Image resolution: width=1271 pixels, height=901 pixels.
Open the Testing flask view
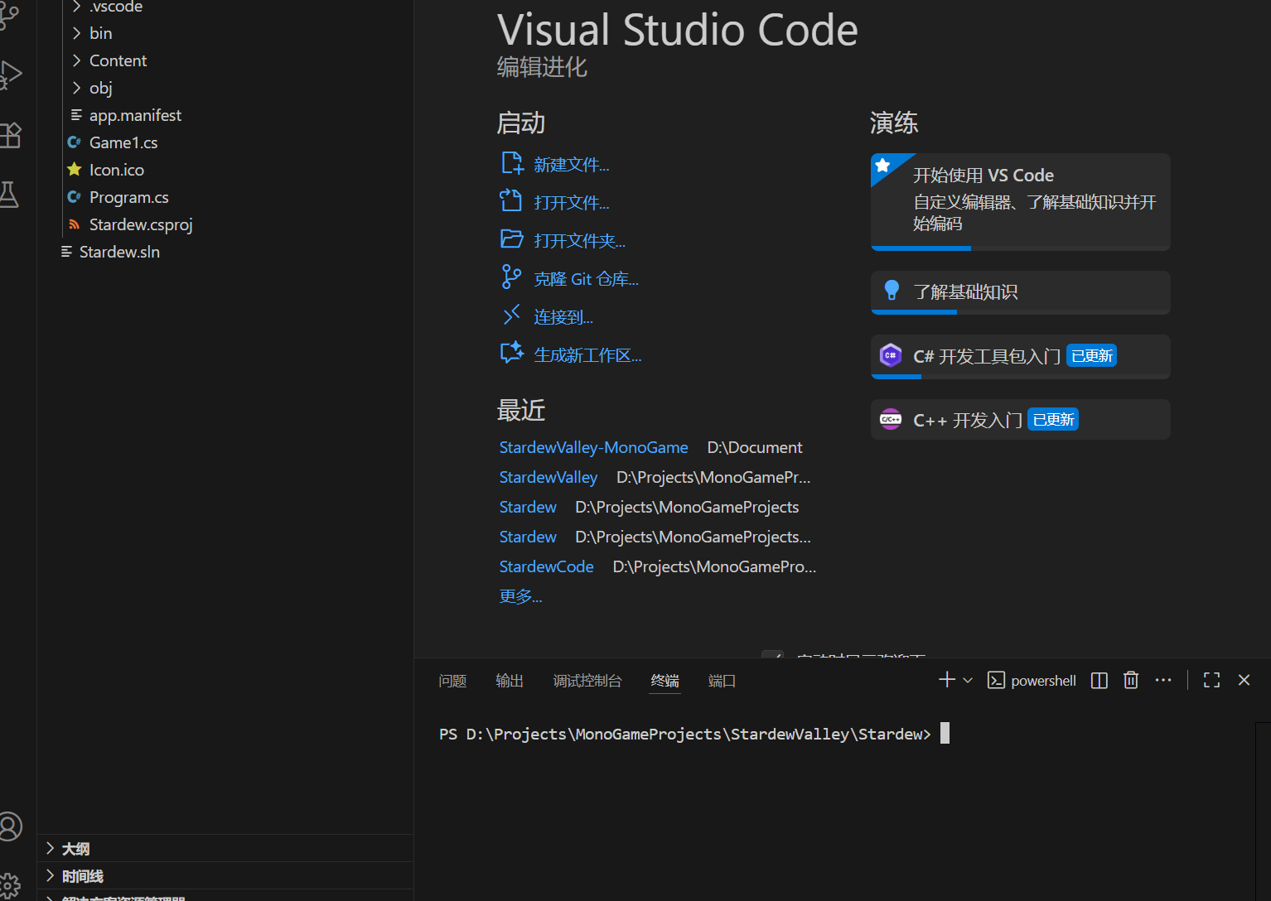pos(8,195)
